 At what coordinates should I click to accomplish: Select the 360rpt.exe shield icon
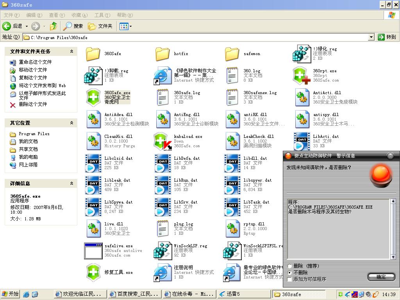click(x=302, y=76)
